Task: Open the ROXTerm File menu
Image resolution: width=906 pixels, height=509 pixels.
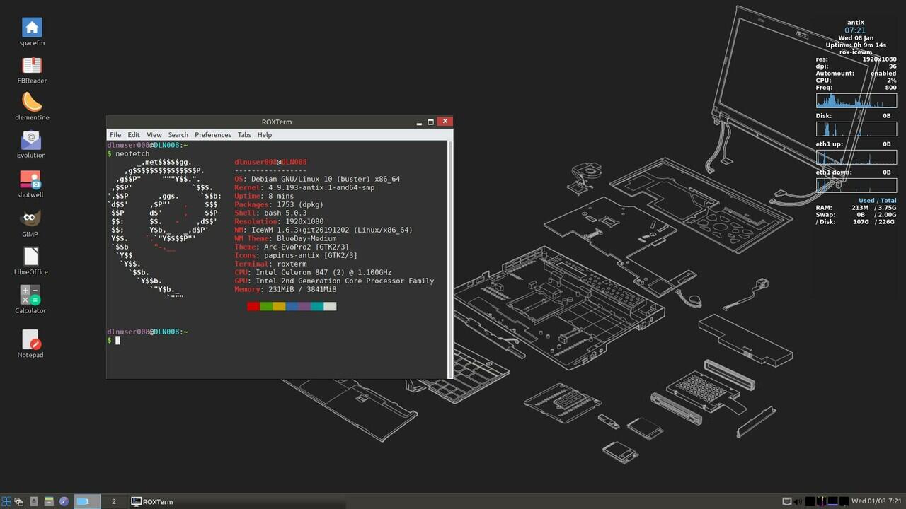Action: 115,134
